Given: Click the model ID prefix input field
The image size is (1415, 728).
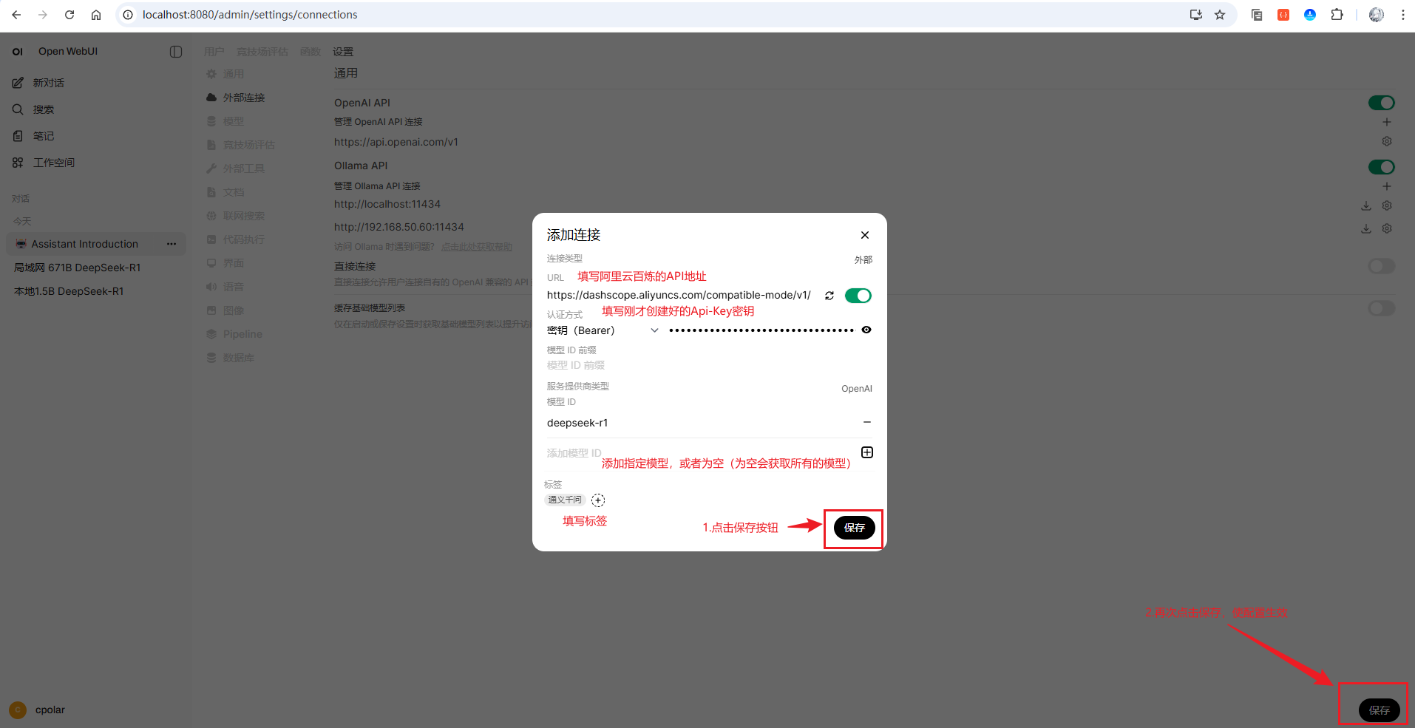Looking at the screenshot, I should click(710, 365).
